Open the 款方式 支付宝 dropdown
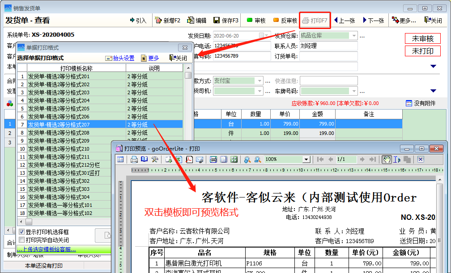This screenshot has height=273, width=451. pyautogui.click(x=260, y=81)
